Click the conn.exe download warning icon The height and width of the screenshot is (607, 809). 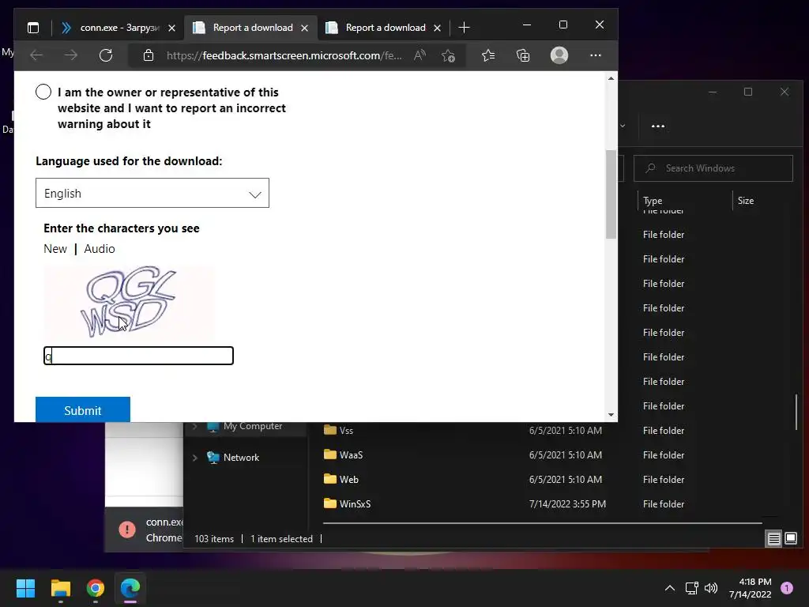[127, 529]
